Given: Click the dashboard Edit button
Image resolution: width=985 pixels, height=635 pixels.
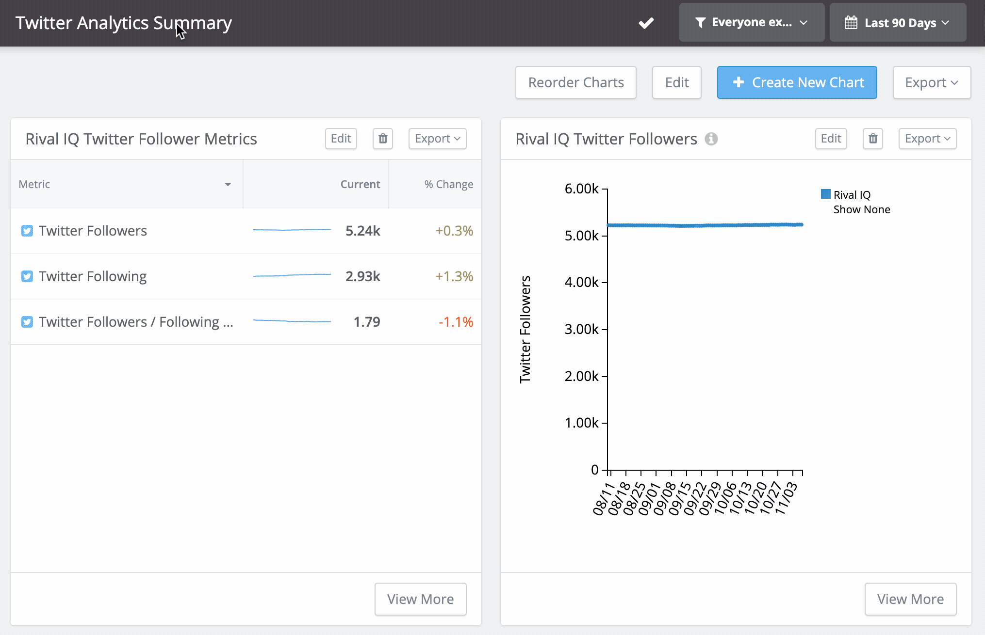Looking at the screenshot, I should coord(677,82).
